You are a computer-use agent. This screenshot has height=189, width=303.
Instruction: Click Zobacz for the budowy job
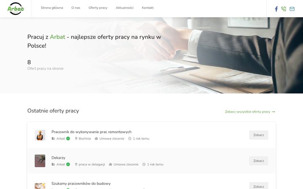(x=258, y=186)
